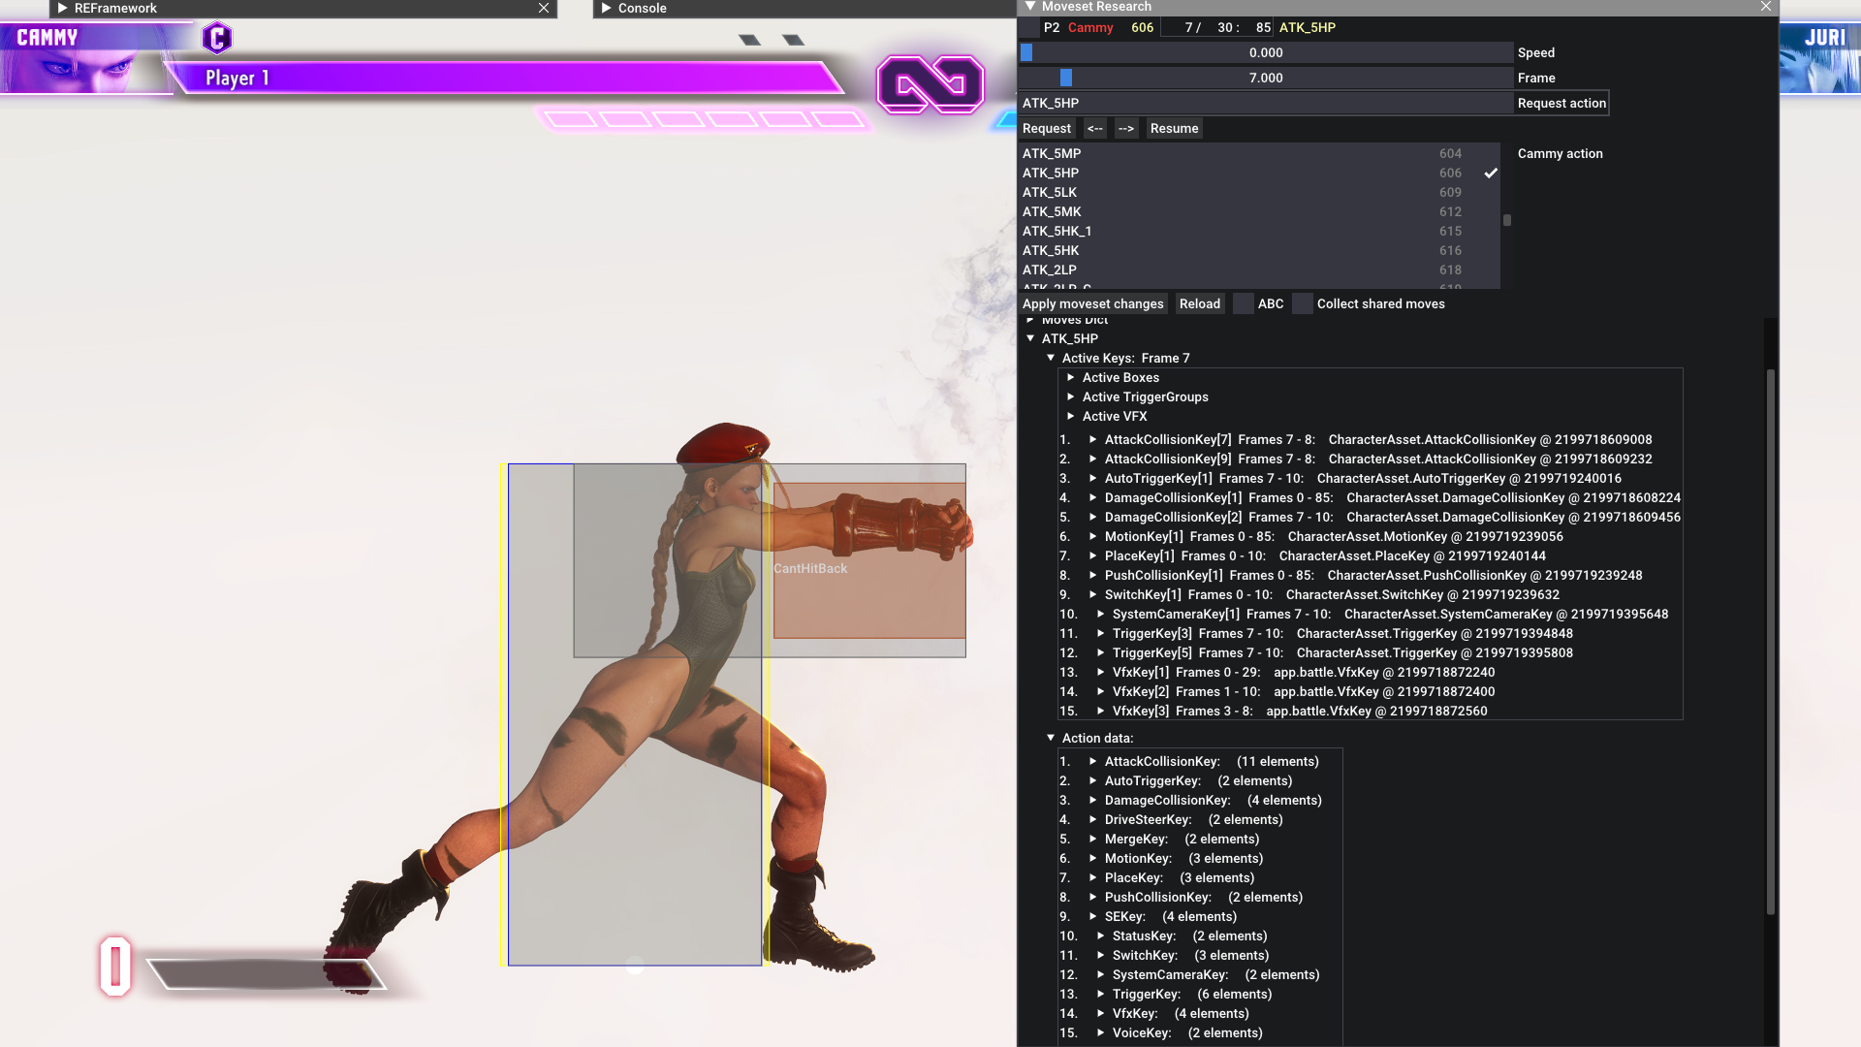
Task: Select ATK_5MK in the action list
Action: click(x=1052, y=211)
